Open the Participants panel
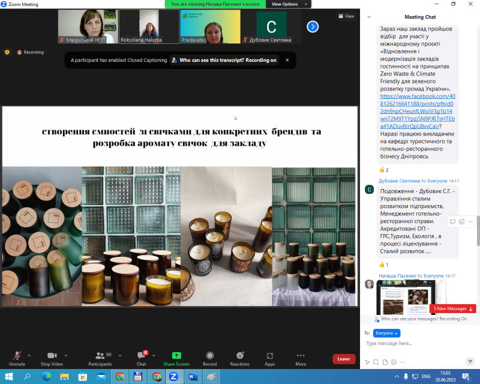 (x=100, y=358)
